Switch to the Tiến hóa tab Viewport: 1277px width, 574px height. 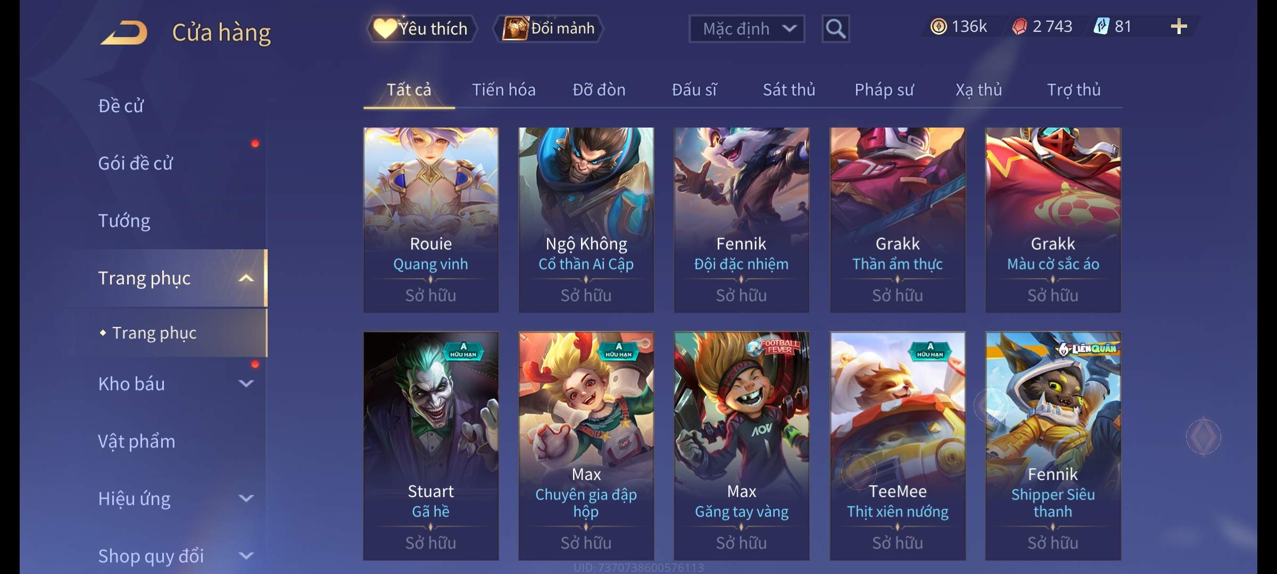click(503, 90)
